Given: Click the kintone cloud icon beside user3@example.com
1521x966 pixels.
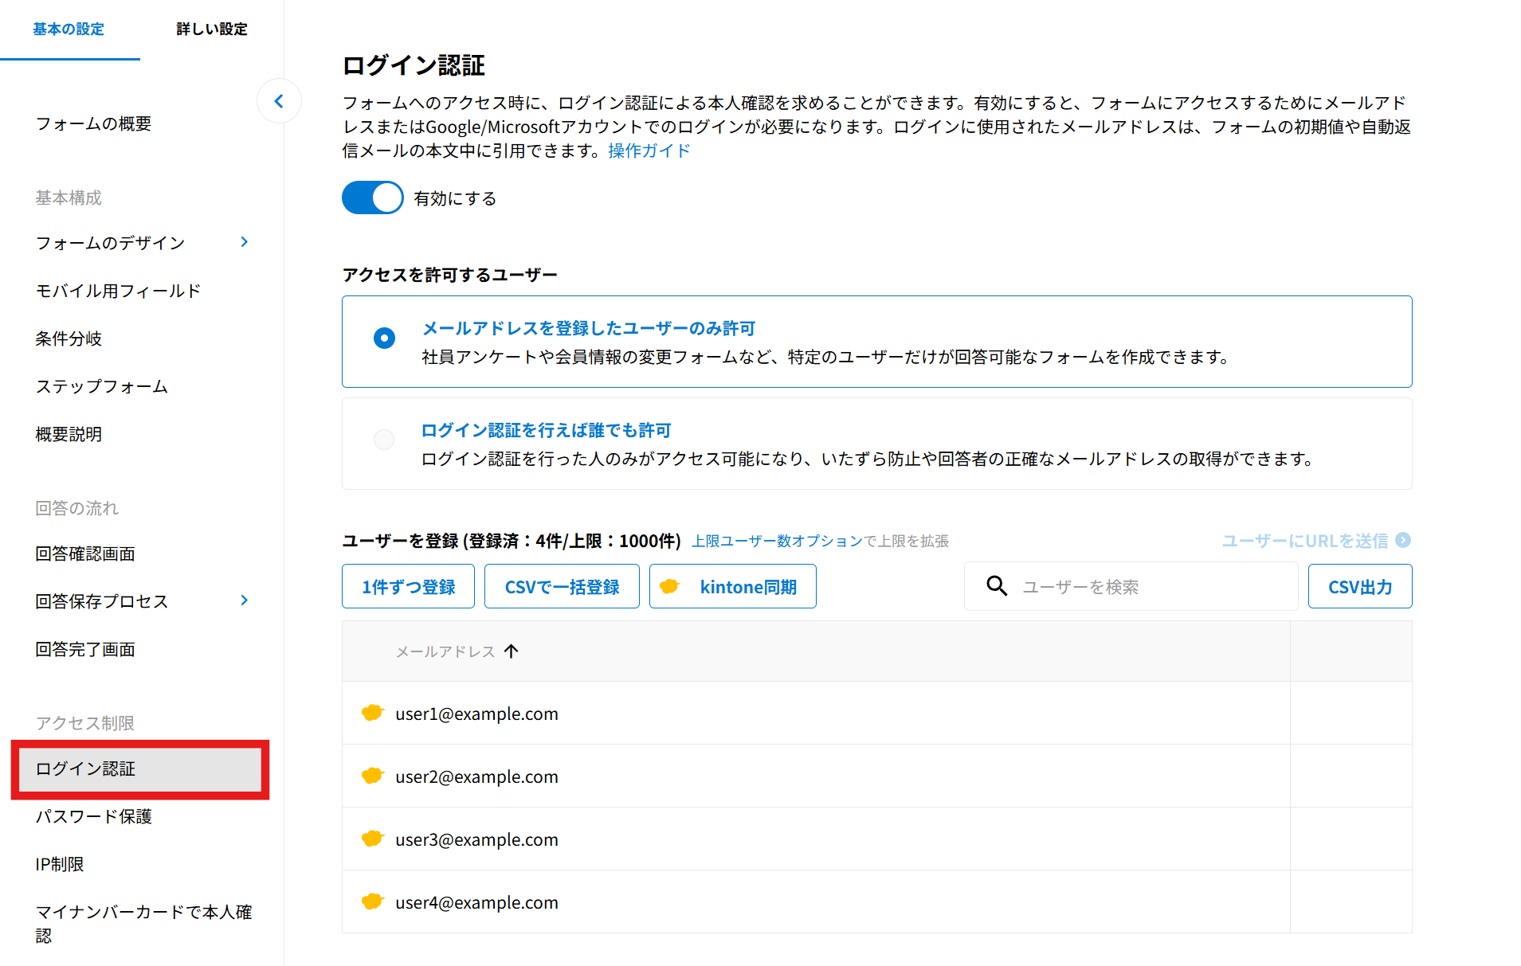Looking at the screenshot, I should (372, 839).
